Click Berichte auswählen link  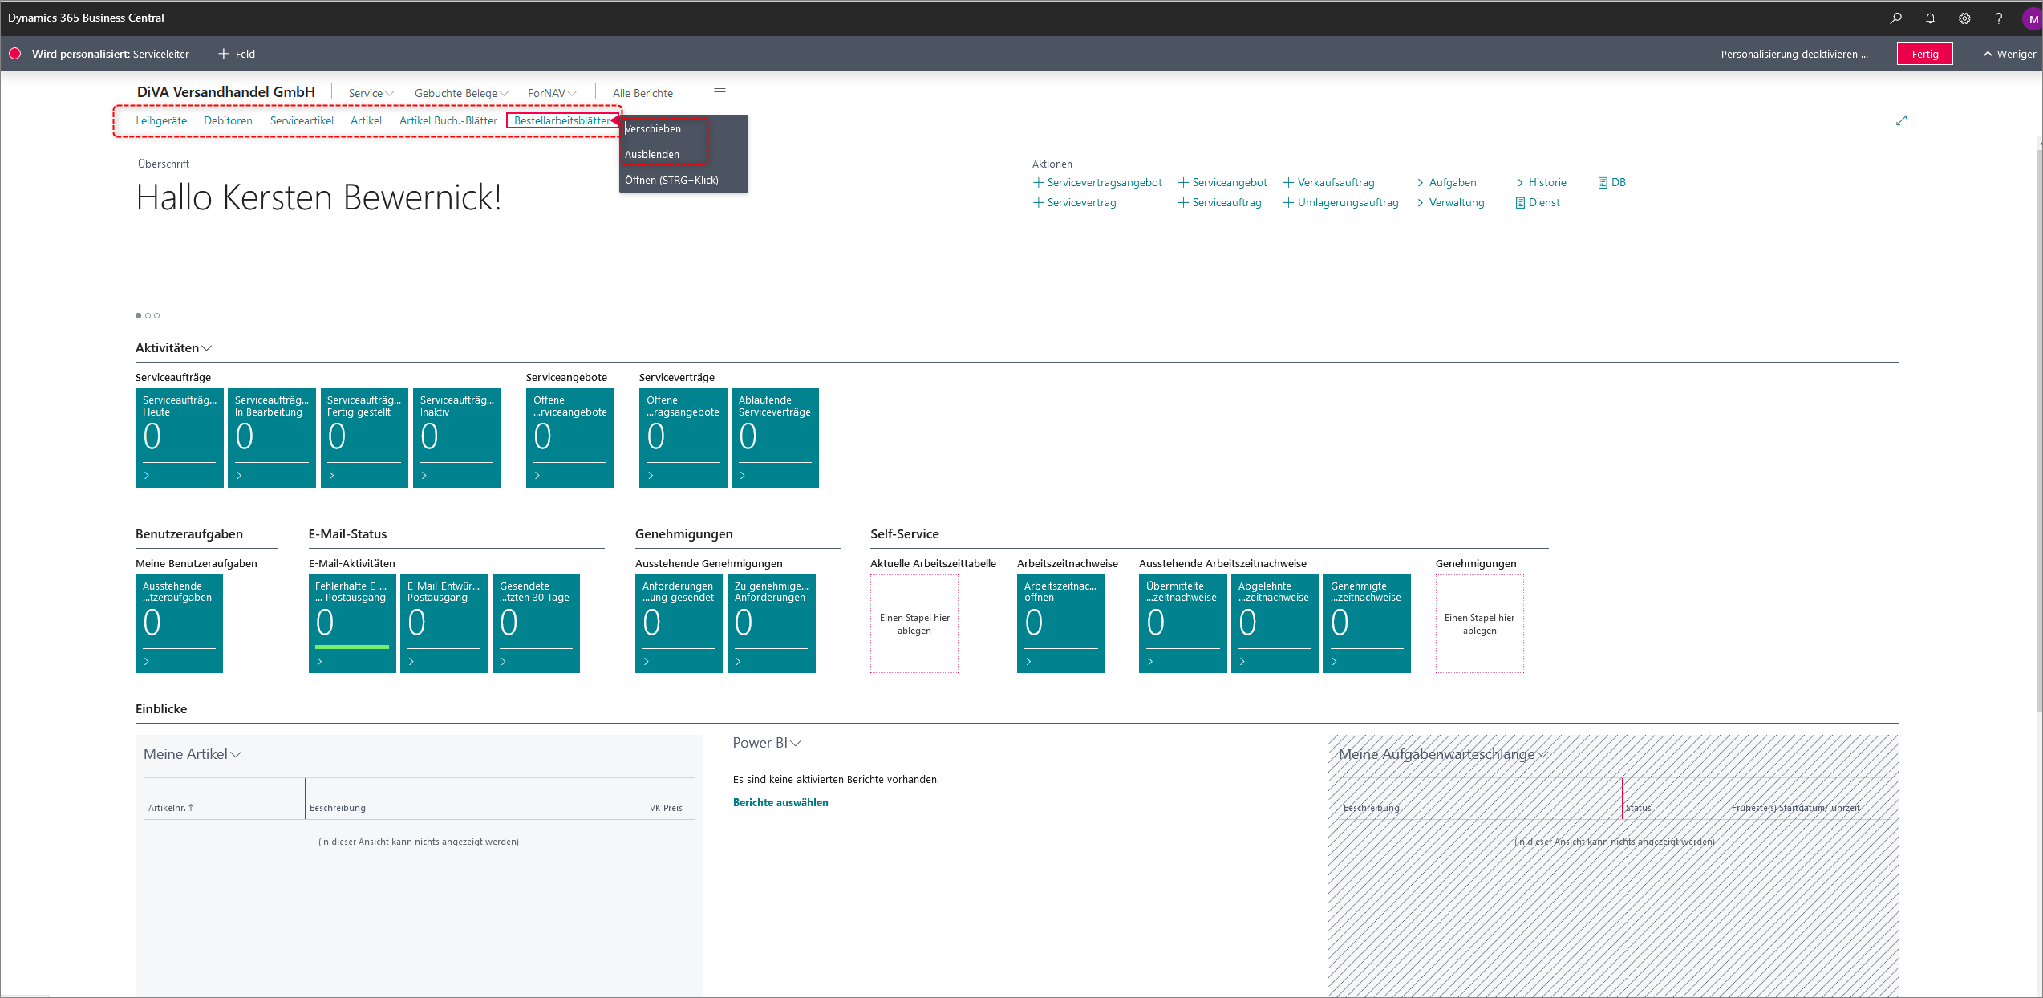point(780,802)
